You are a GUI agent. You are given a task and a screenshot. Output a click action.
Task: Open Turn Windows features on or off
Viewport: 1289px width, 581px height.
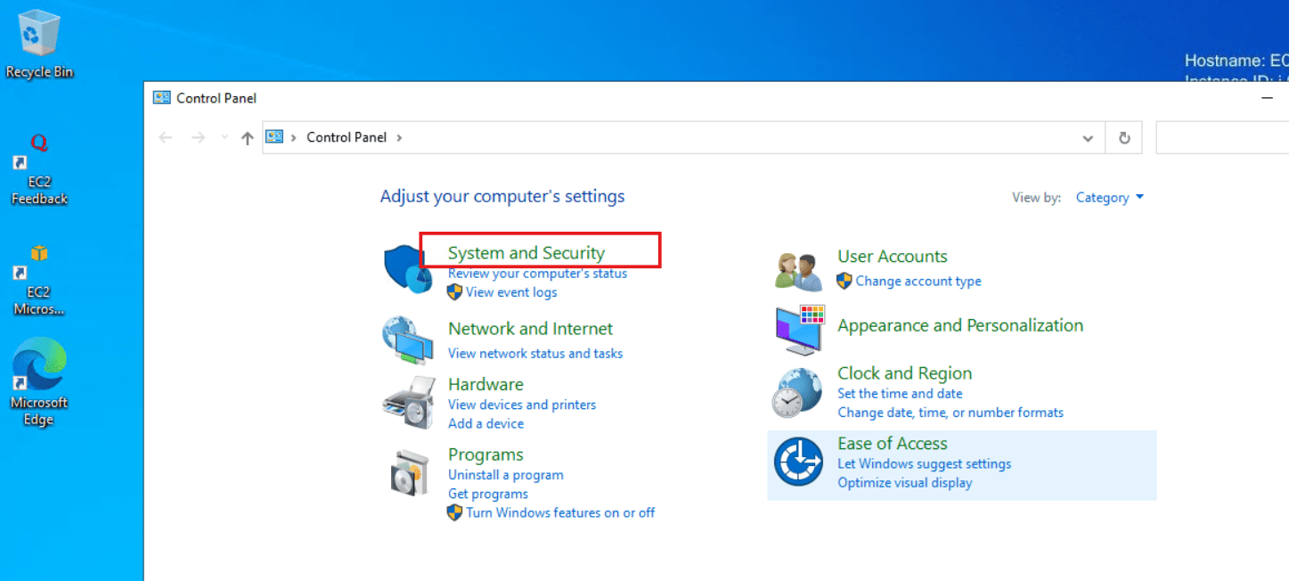coord(560,512)
